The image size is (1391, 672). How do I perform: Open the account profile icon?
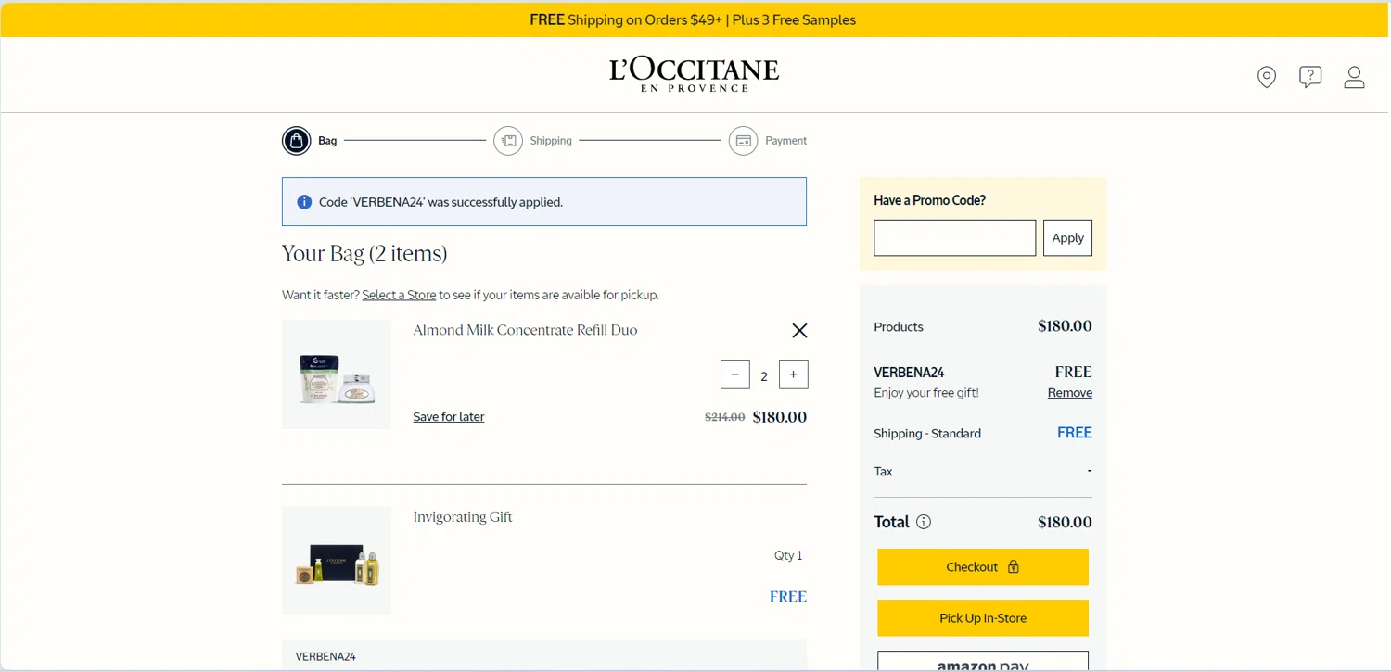pos(1355,77)
